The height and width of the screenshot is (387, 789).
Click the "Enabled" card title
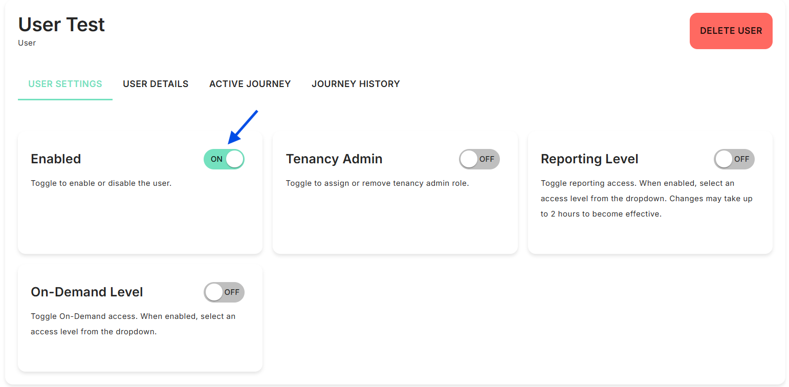pos(56,159)
